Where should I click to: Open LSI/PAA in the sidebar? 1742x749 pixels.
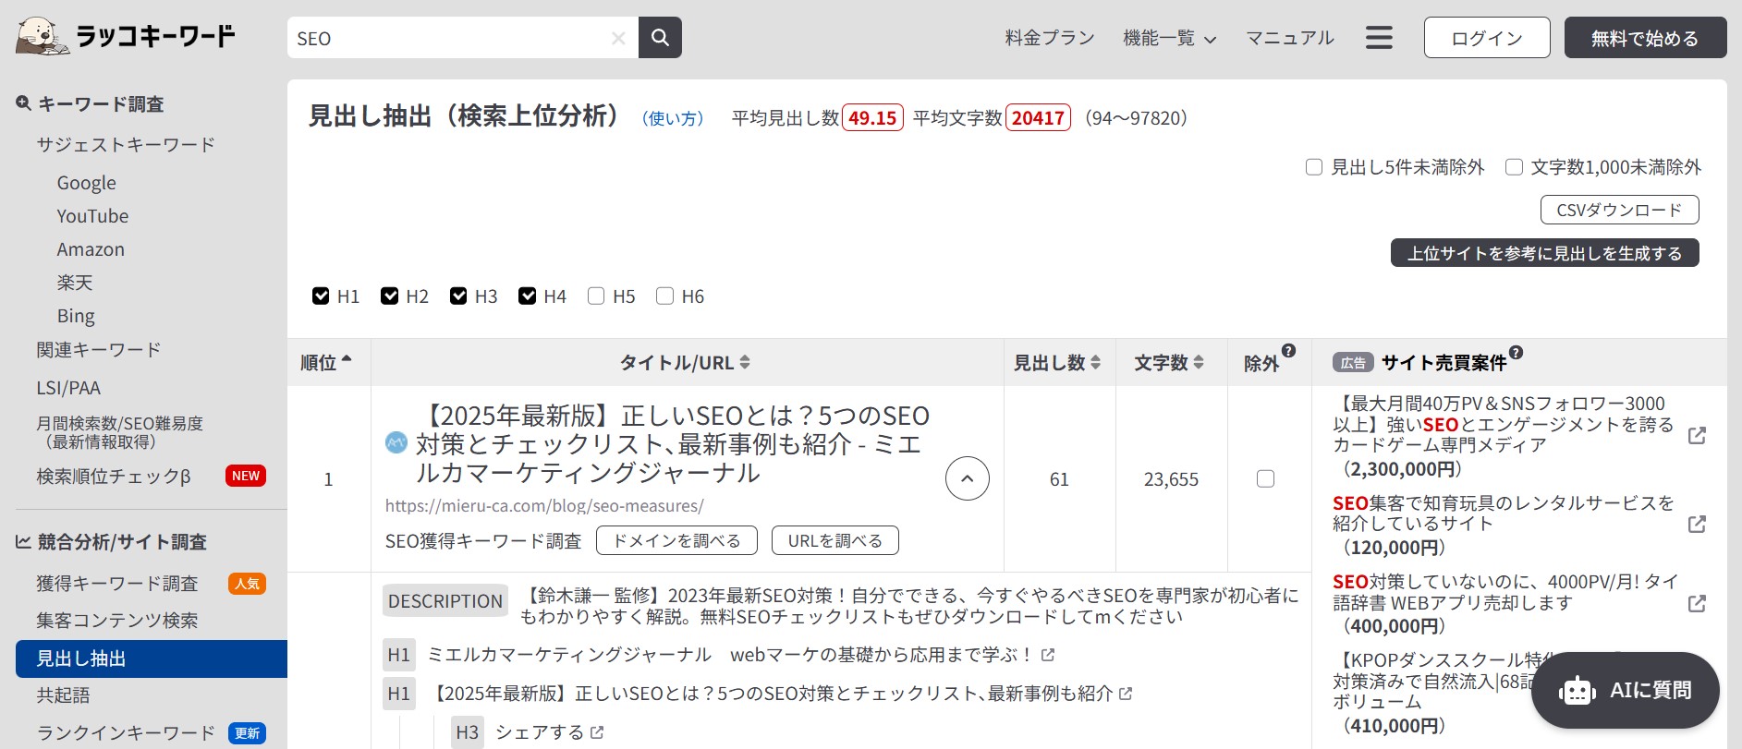pyautogui.click(x=68, y=388)
